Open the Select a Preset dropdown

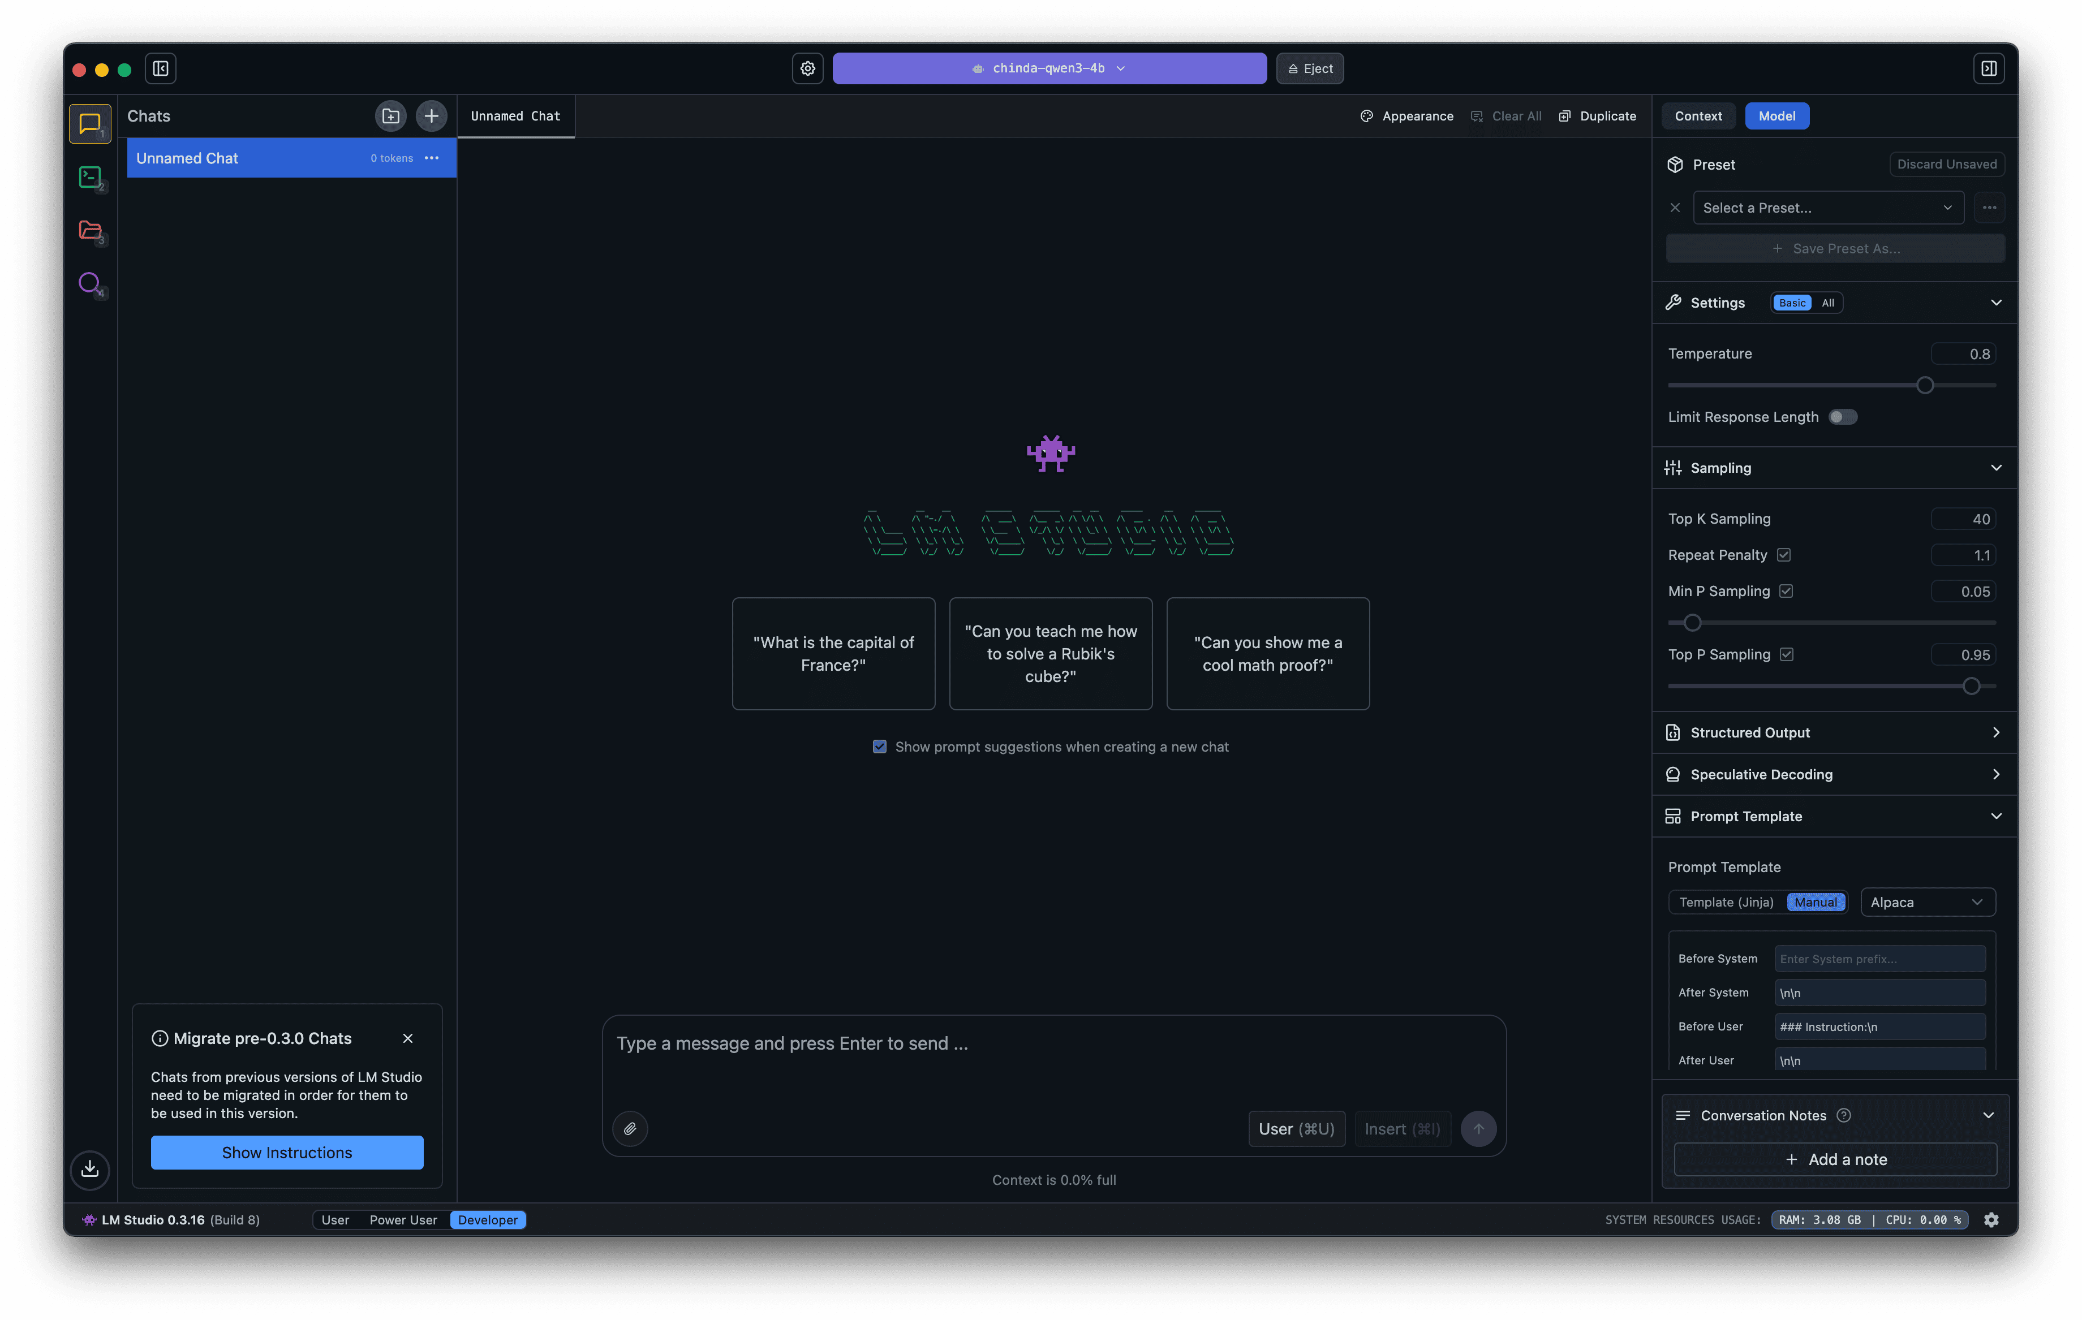point(1828,208)
